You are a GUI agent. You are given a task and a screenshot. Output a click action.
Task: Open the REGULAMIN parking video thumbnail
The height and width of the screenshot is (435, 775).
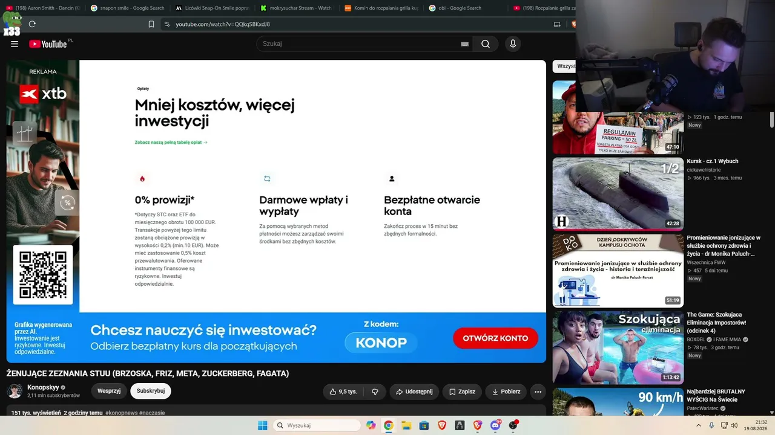point(618,117)
